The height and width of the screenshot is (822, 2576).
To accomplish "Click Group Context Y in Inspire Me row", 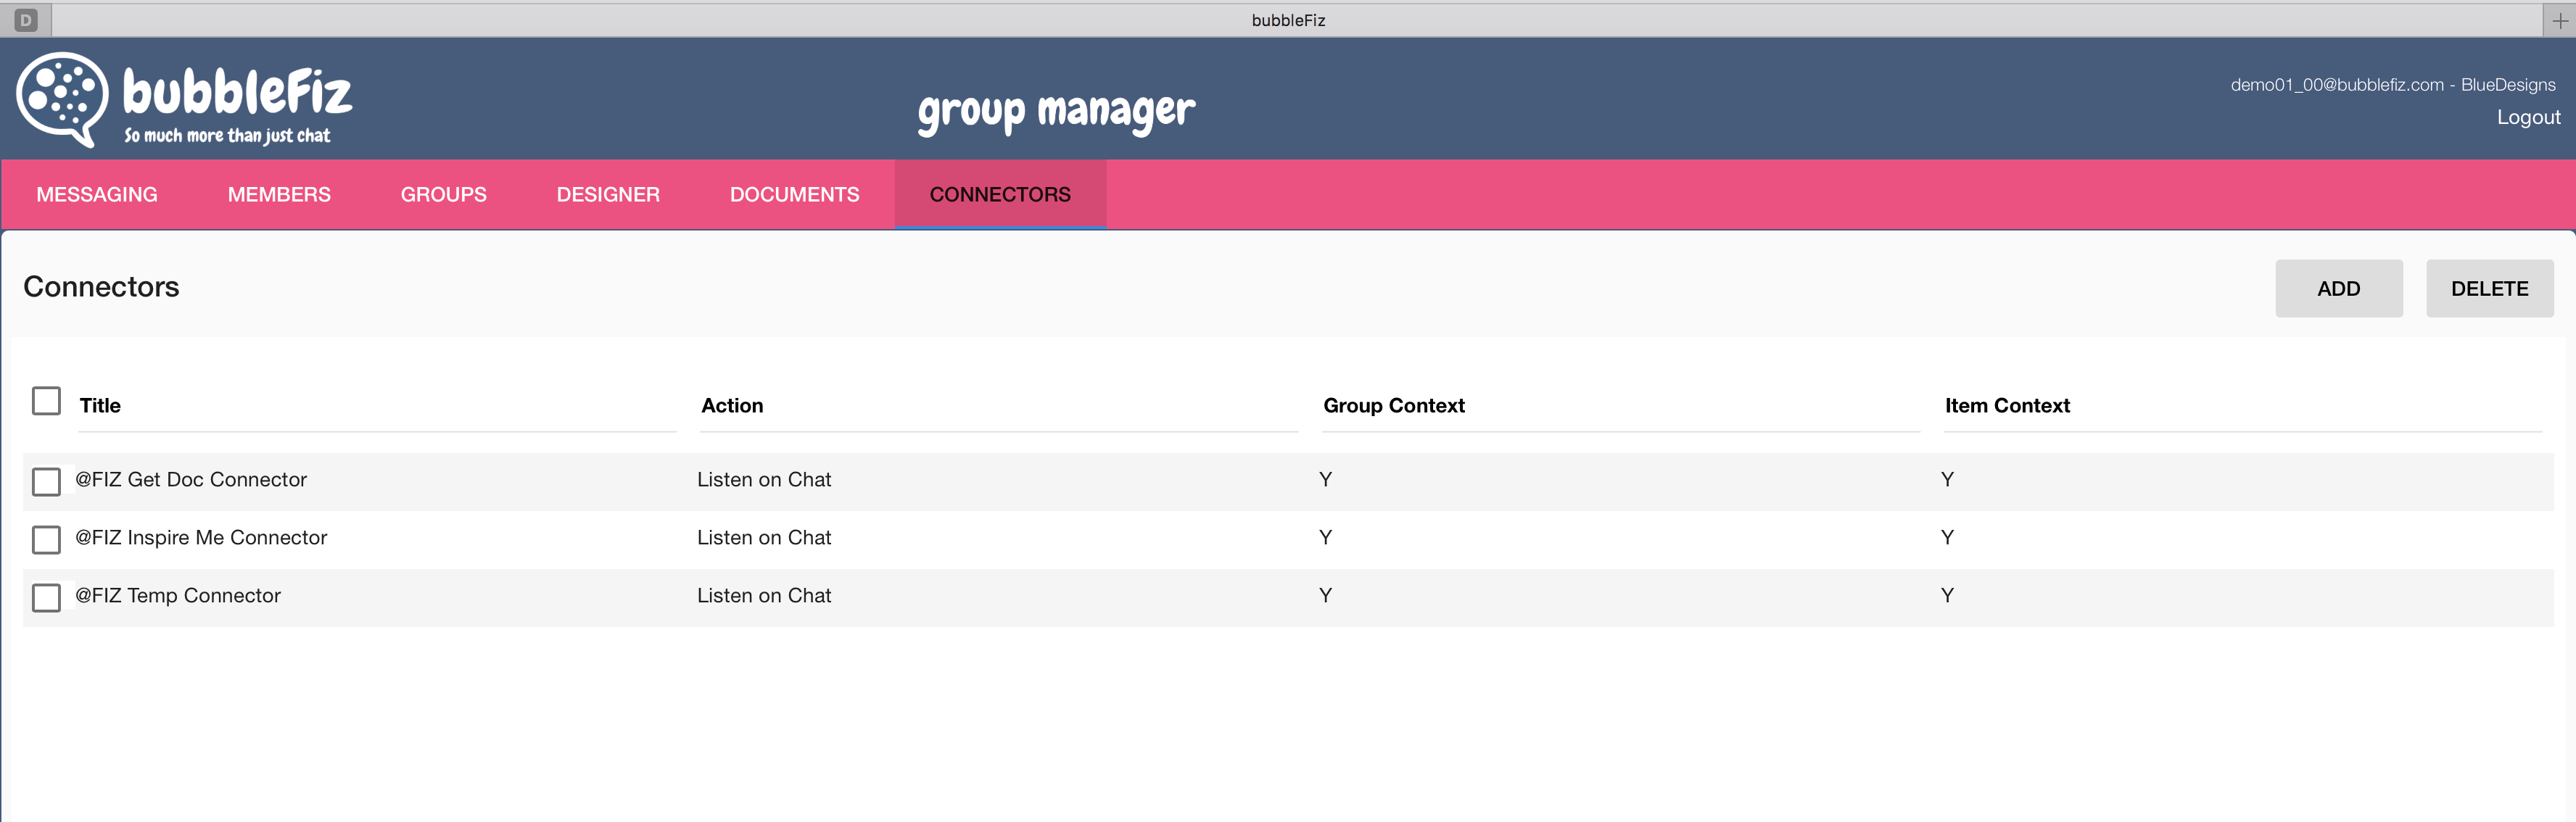I will [1325, 537].
